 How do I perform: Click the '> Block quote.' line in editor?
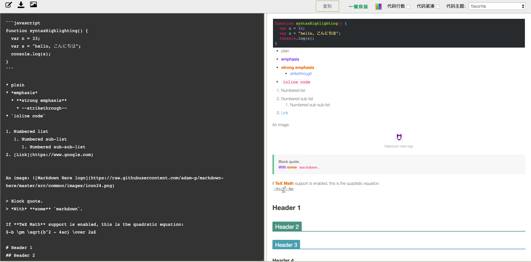point(24,201)
